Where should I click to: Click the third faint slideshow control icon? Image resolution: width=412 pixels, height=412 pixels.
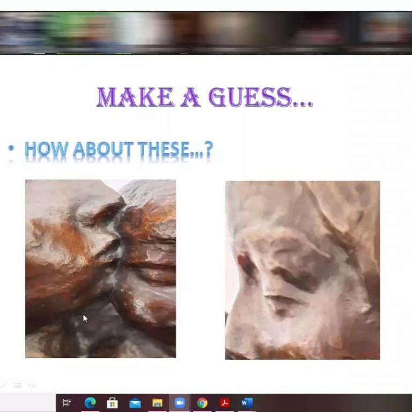[32, 385]
